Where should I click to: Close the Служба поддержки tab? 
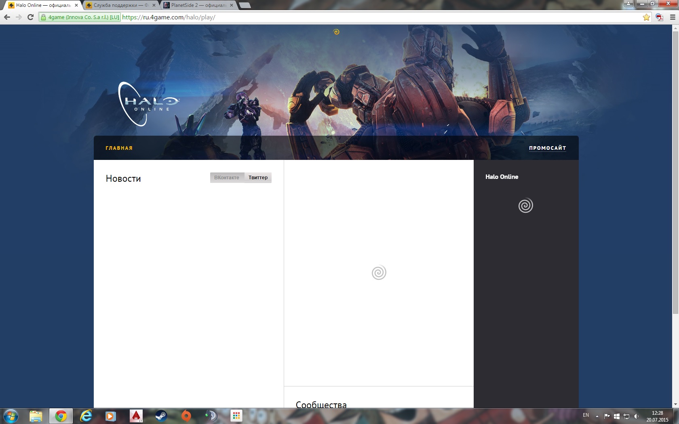154,5
